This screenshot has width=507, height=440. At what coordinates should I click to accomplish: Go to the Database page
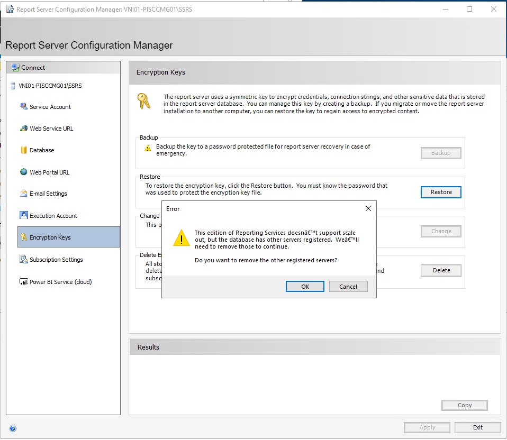tap(42, 150)
